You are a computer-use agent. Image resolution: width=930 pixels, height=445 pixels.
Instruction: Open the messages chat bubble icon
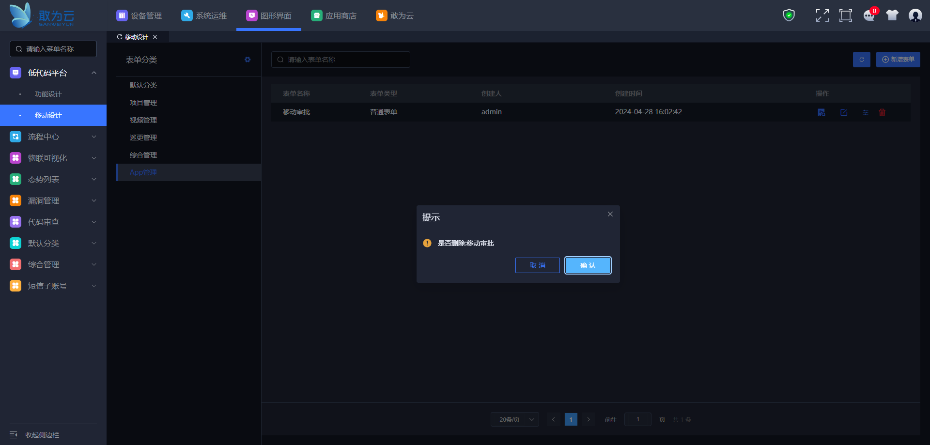pyautogui.click(x=869, y=15)
